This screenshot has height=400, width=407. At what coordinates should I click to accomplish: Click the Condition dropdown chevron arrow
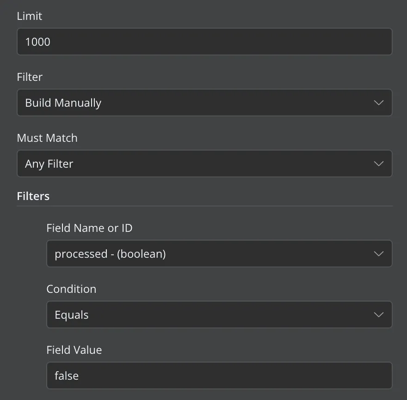378,315
